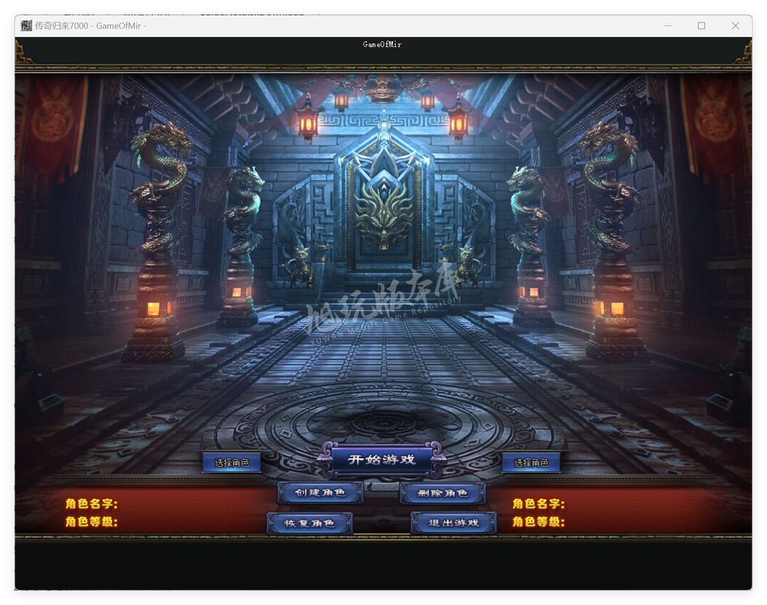Close the GameOfMir game window

click(735, 25)
